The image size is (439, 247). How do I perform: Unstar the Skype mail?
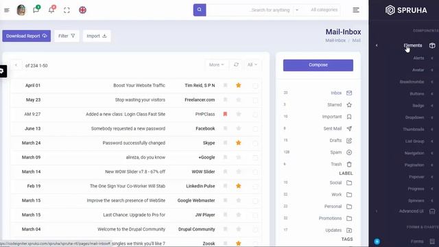click(239, 143)
